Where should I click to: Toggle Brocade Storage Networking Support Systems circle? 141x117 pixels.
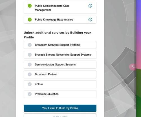(x=30, y=55)
